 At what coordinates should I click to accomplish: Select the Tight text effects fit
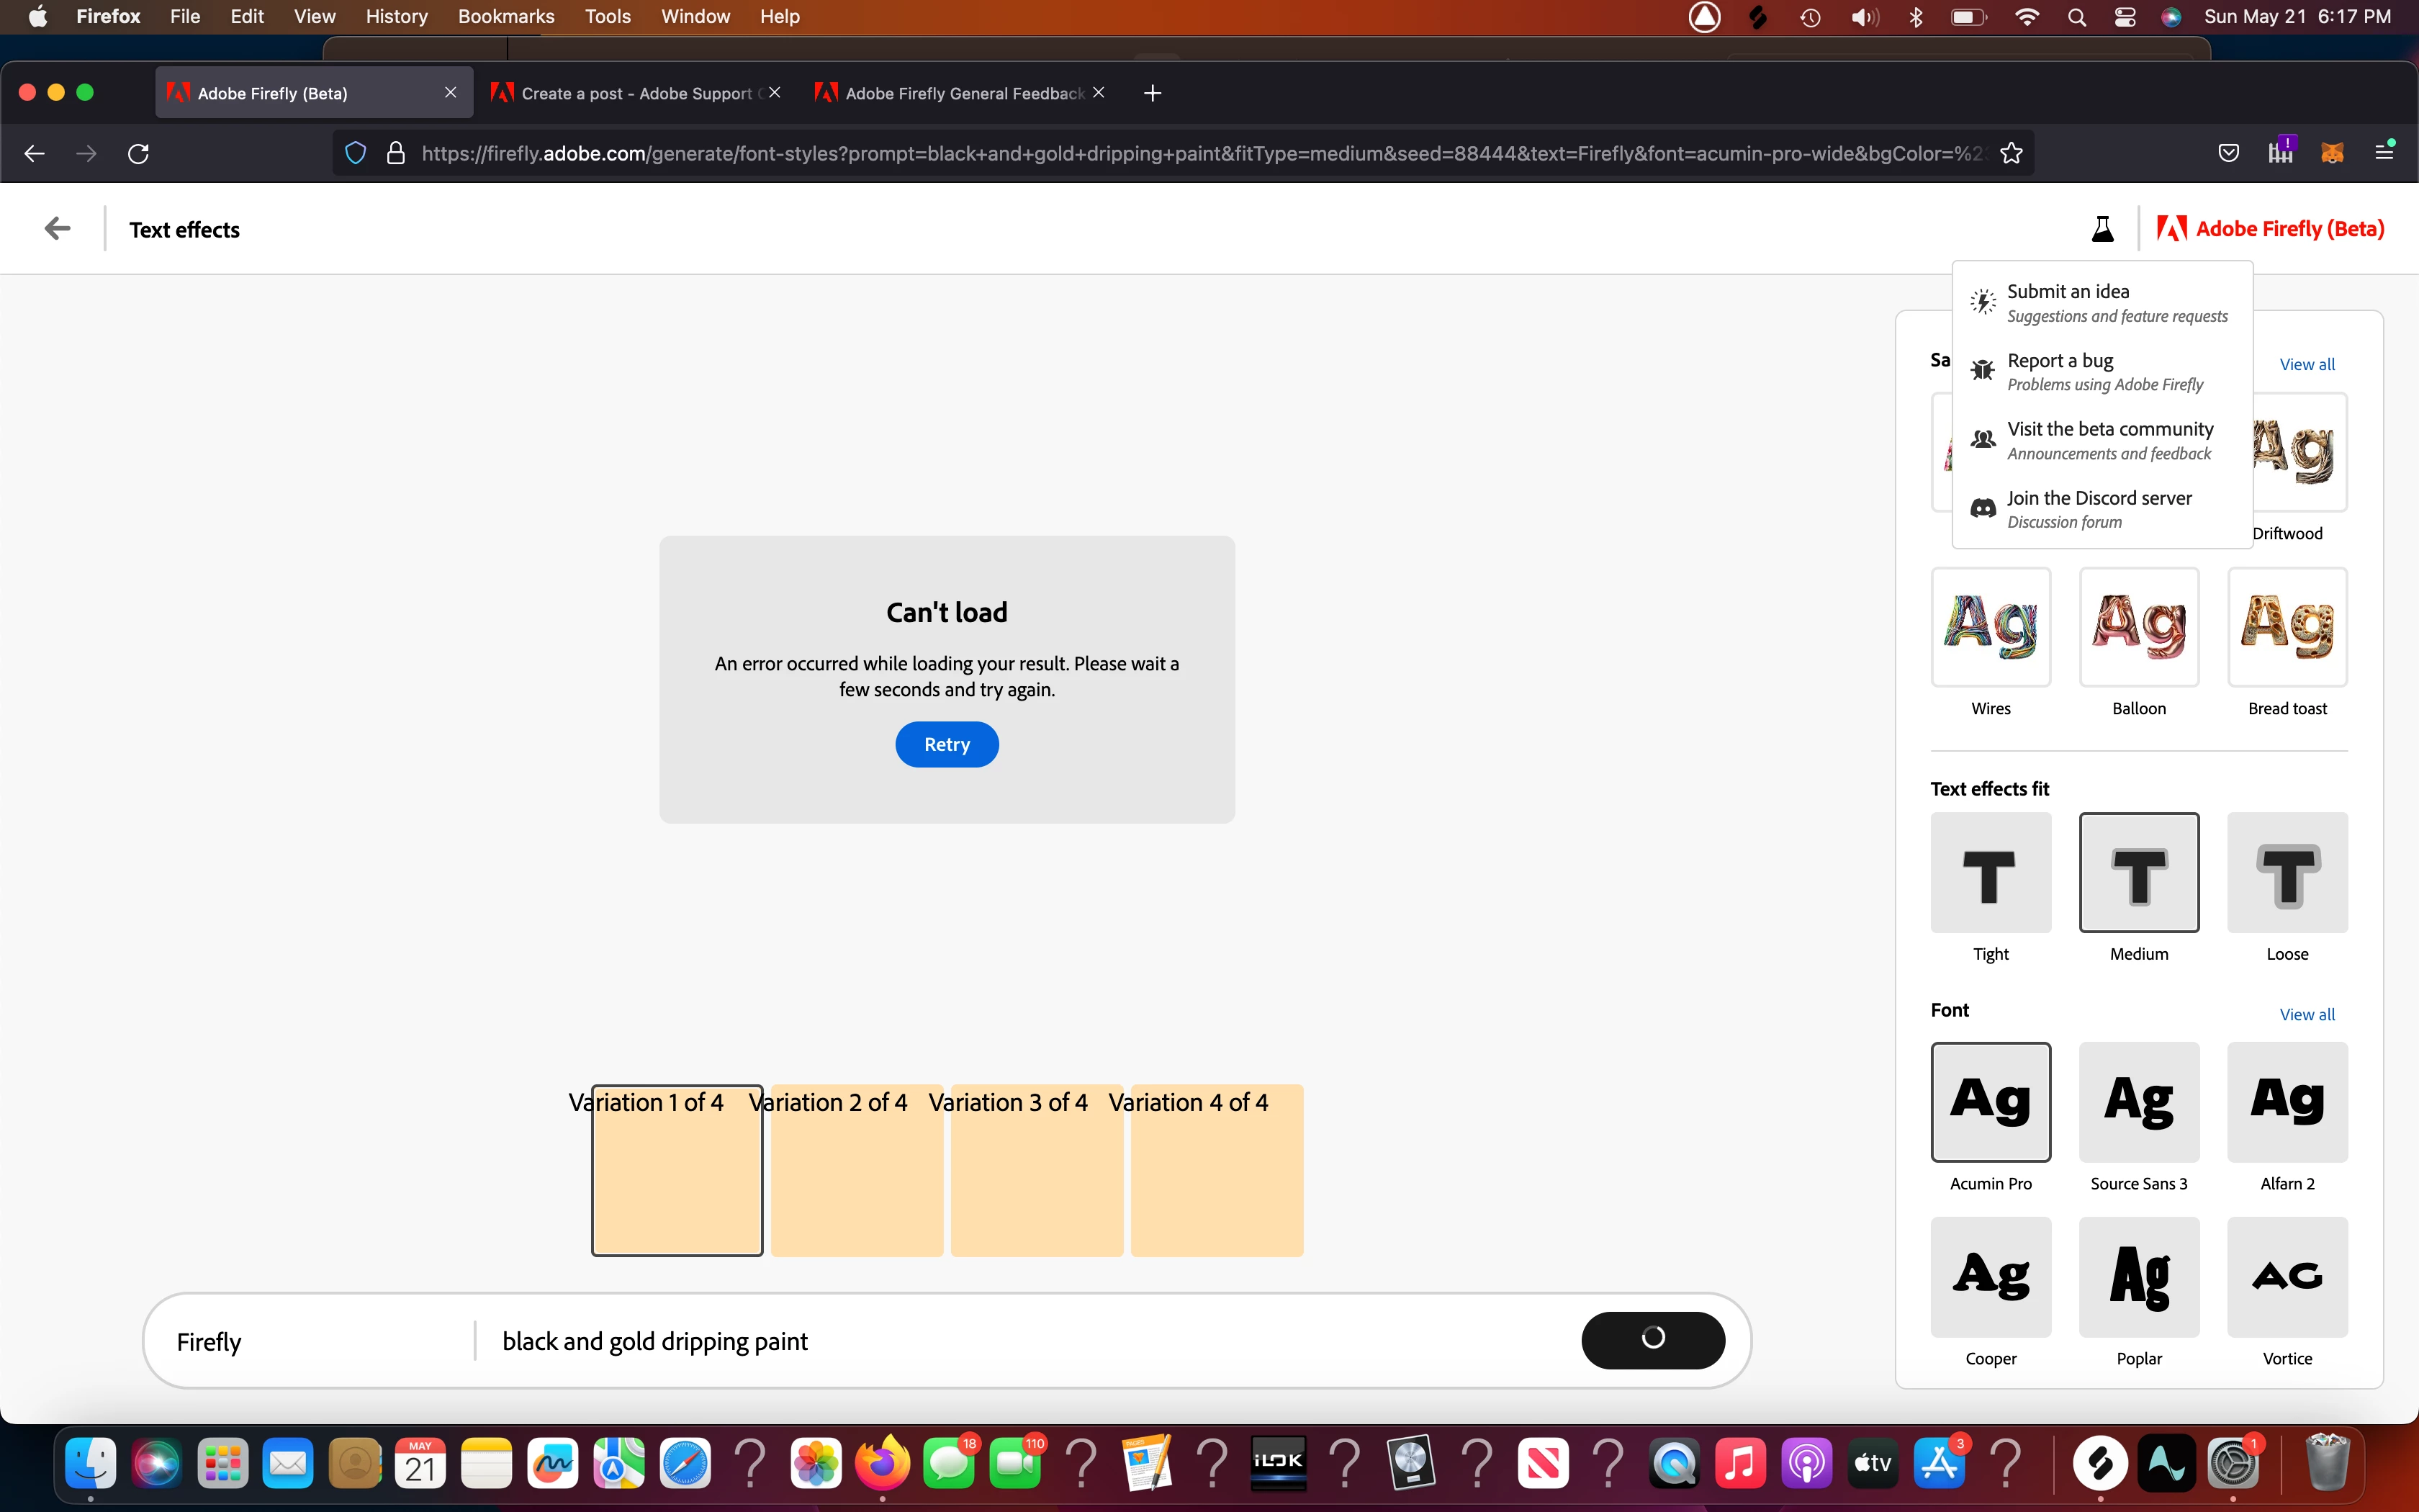coord(1990,872)
